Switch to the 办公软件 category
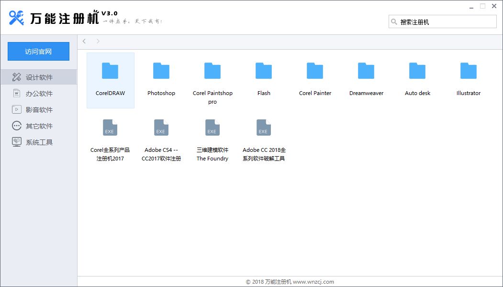Image resolution: width=503 pixels, height=287 pixels. coord(39,94)
